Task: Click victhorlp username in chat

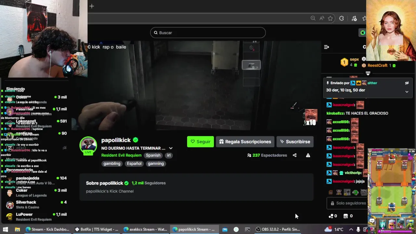Action: click(x=353, y=173)
